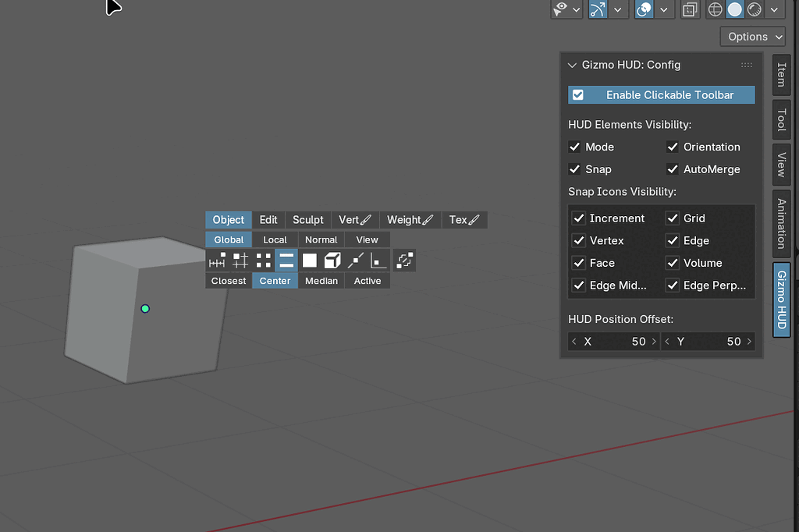Open the Animation sidebar tab
The width and height of the screenshot is (799, 532).
(781, 224)
